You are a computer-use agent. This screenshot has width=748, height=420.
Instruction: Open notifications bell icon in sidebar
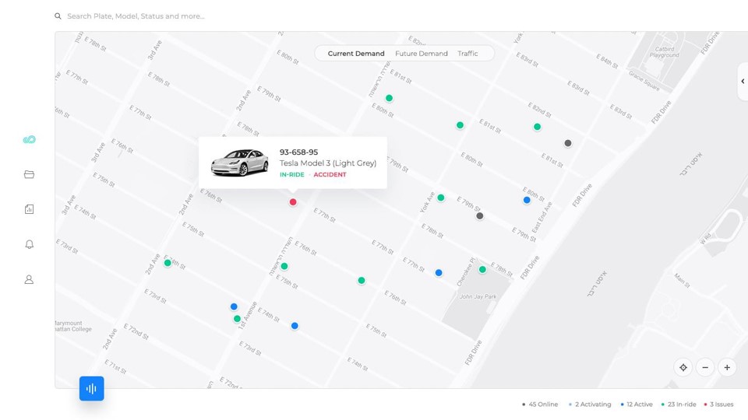point(29,244)
